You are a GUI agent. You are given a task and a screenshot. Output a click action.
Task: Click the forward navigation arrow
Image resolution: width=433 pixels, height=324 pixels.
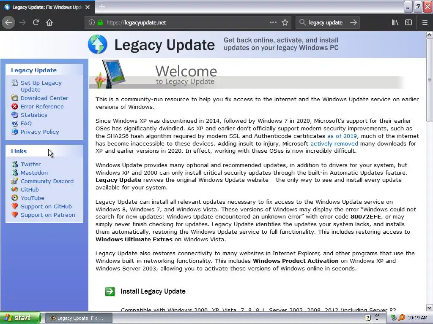(x=22, y=22)
